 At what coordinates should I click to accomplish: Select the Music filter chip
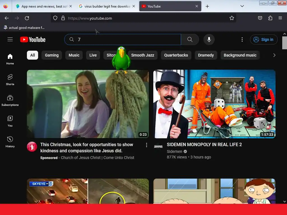pyautogui.click(x=74, y=55)
